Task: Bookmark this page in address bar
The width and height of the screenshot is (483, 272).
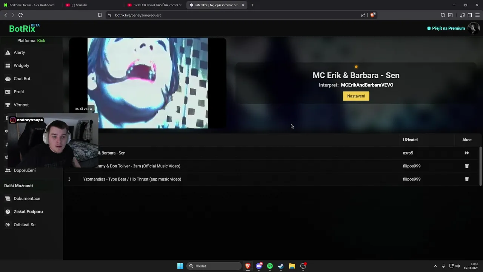Action: [x=100, y=15]
